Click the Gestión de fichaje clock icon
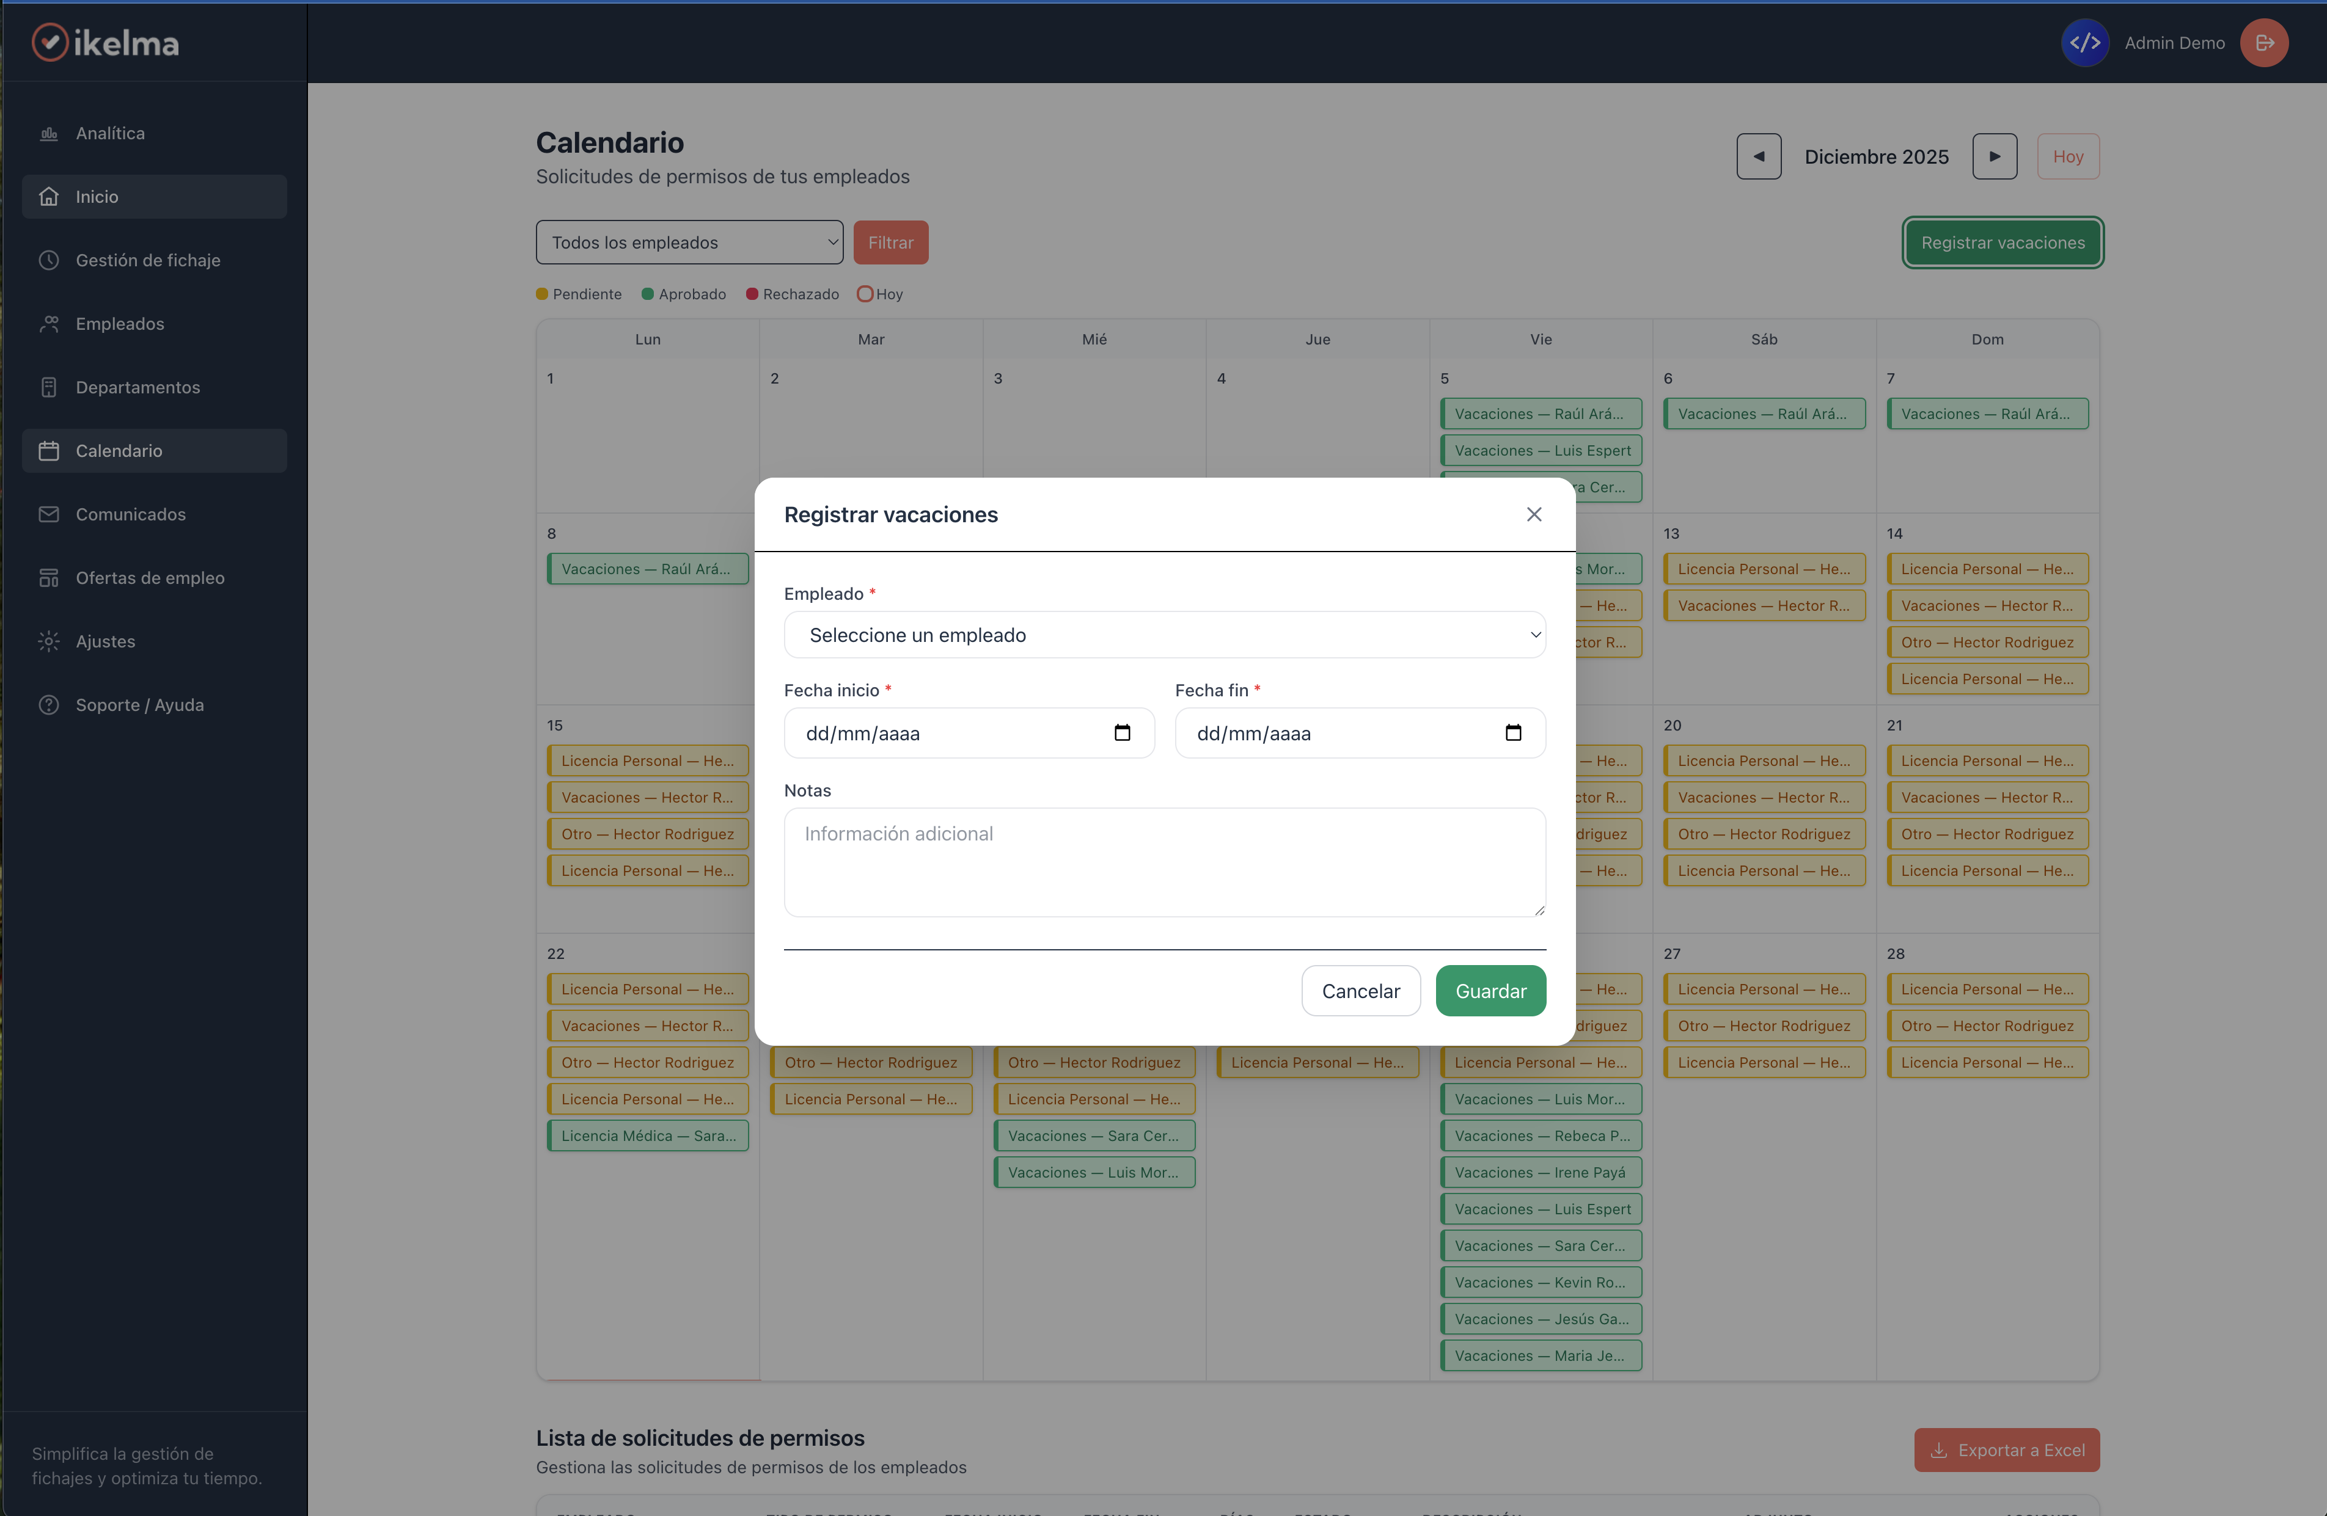The image size is (2327, 1516). [x=49, y=260]
